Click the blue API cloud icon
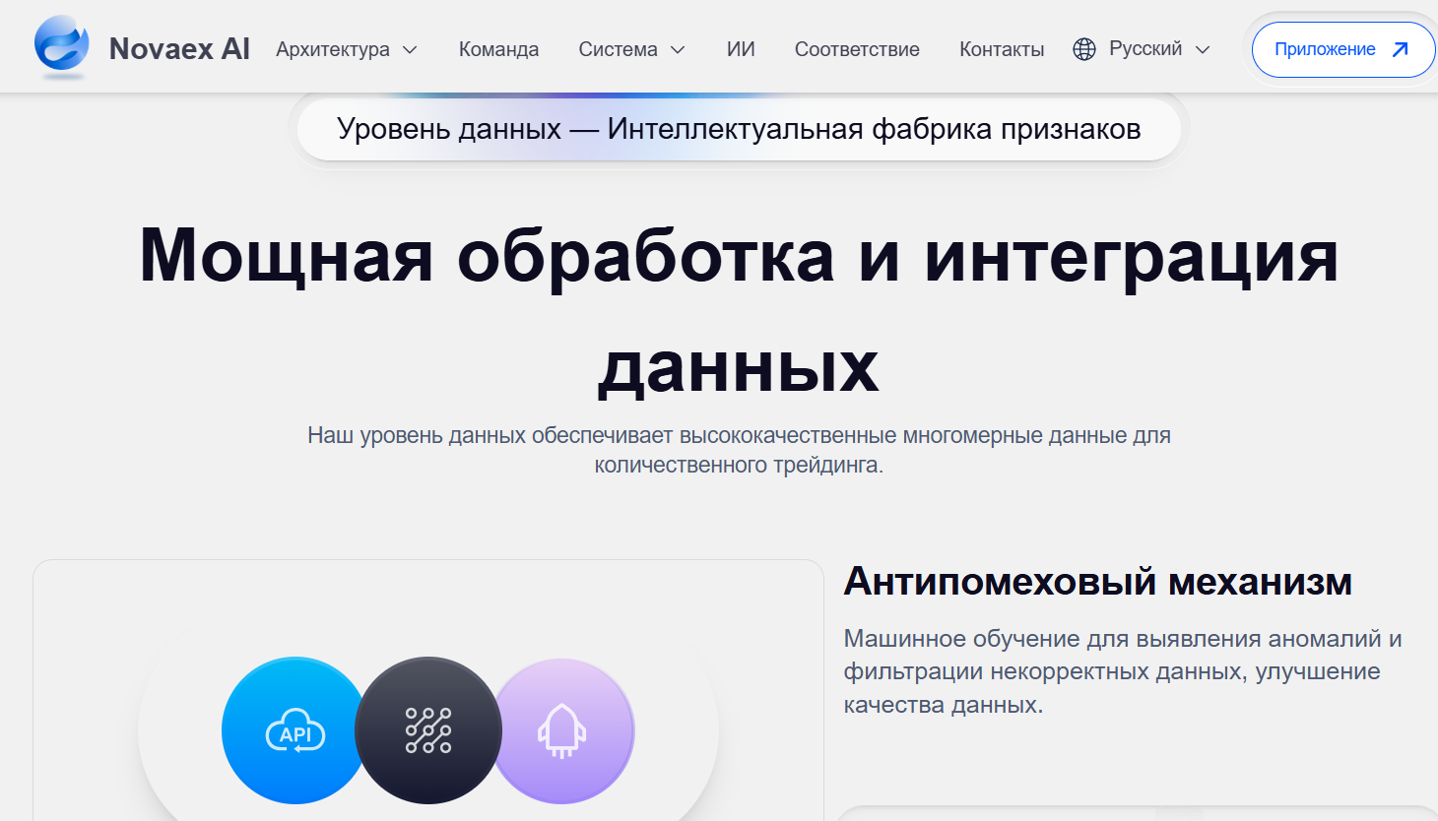This screenshot has width=1438, height=821. 294,730
